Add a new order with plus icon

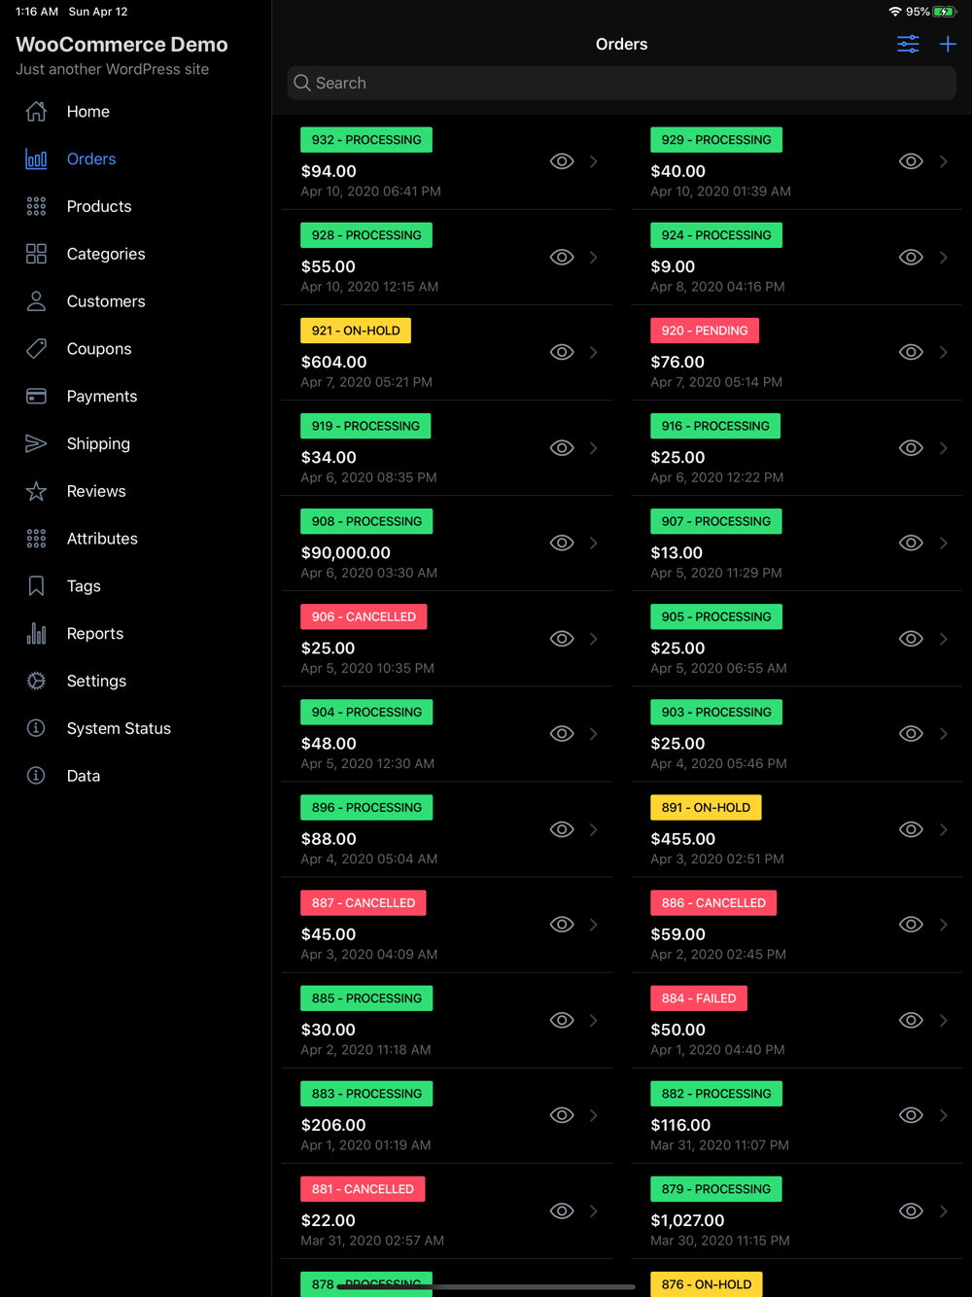tap(948, 44)
